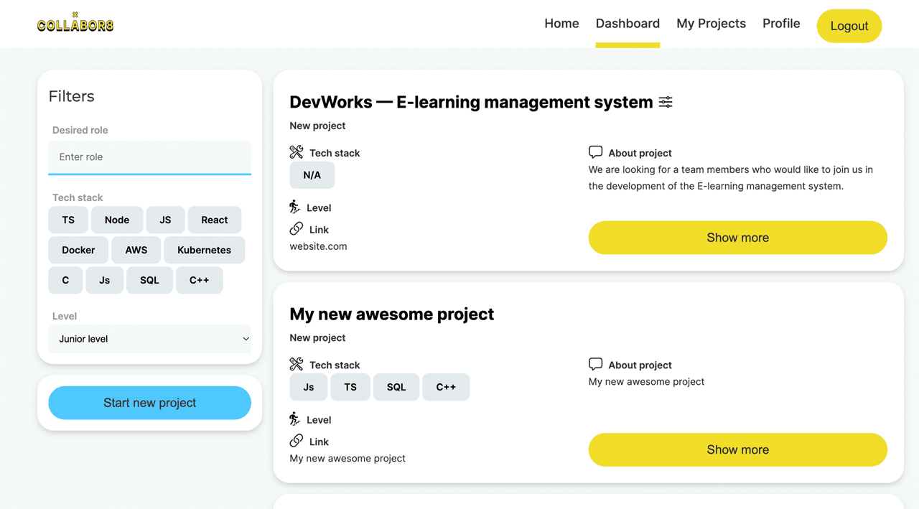Toggle the C filter chip

(x=65, y=280)
